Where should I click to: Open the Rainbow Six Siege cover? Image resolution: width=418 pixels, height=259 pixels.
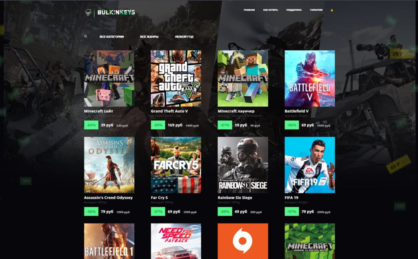243,165
